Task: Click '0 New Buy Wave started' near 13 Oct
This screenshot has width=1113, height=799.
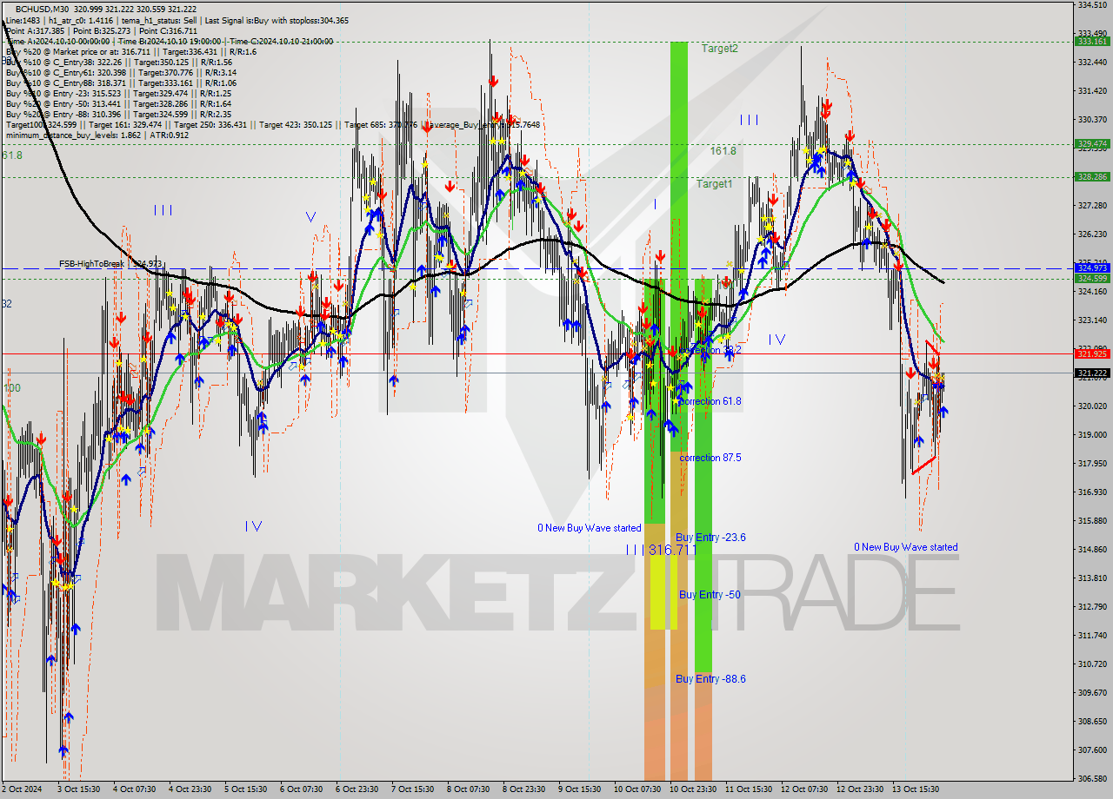Action: point(905,547)
